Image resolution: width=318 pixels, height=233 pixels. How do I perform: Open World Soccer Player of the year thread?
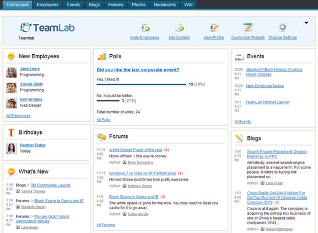pos(136,150)
